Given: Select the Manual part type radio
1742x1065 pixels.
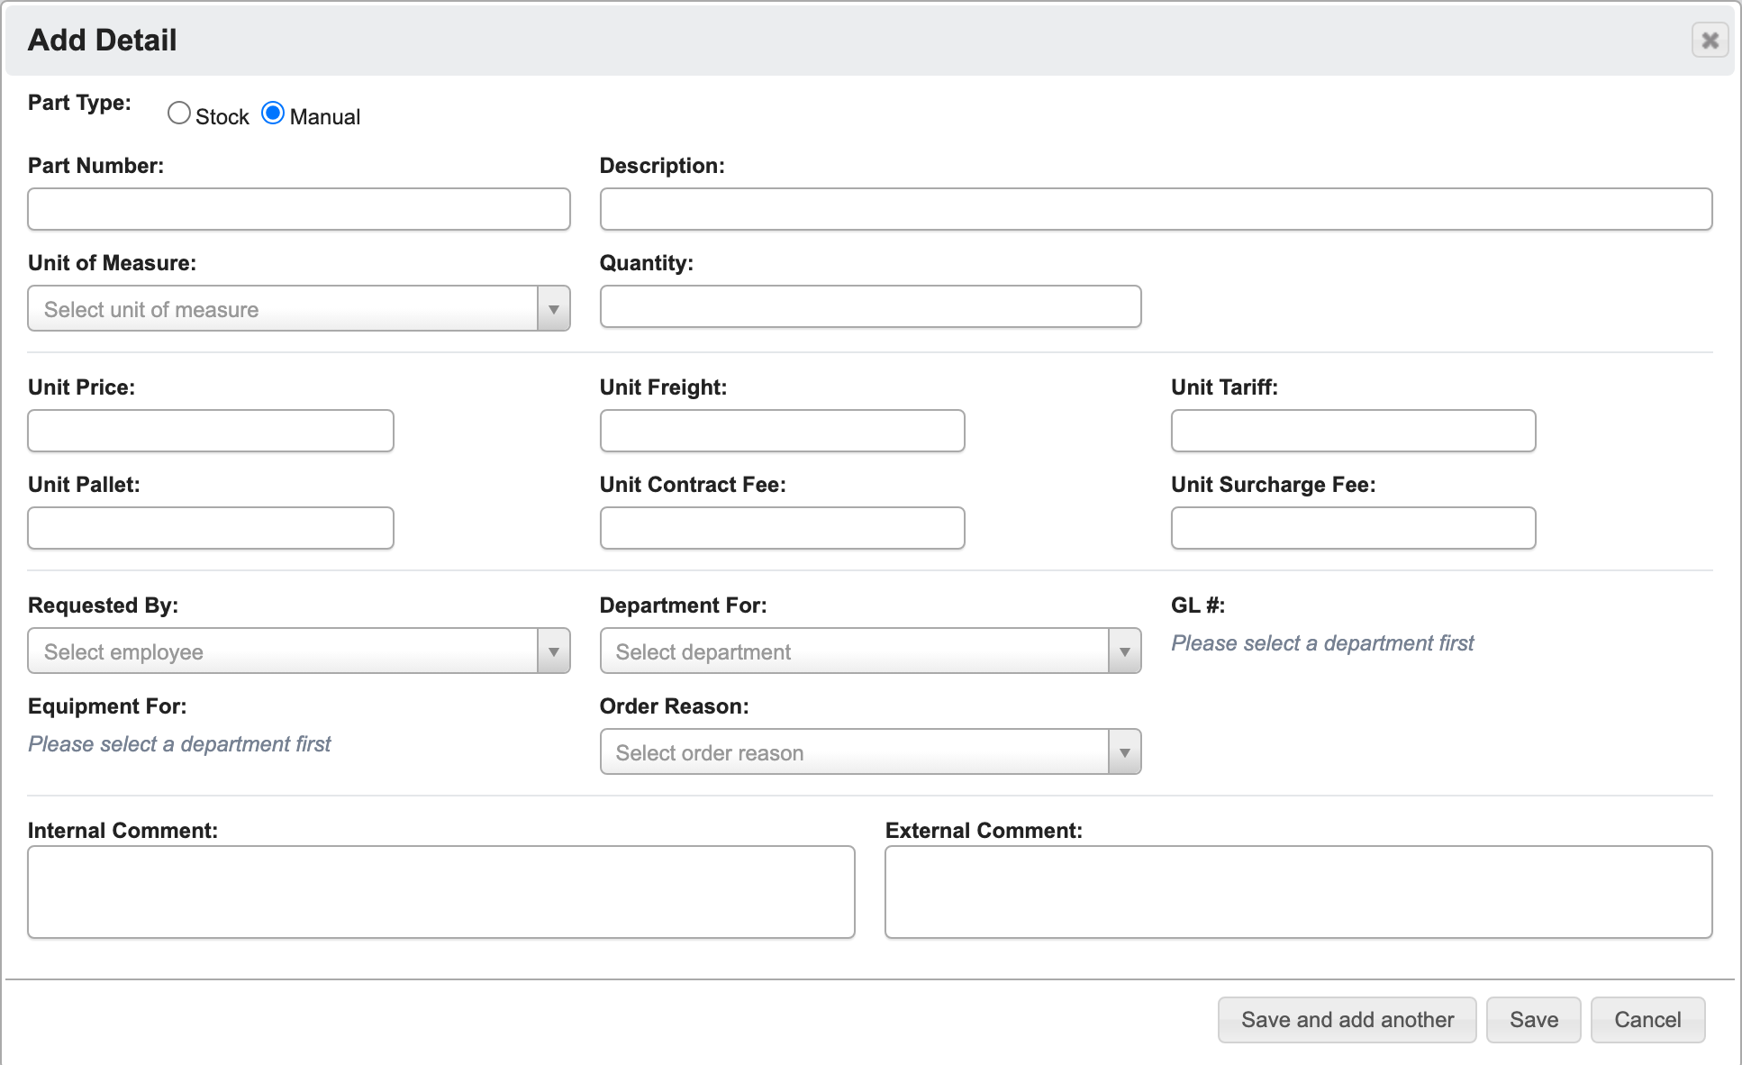Looking at the screenshot, I should pyautogui.click(x=273, y=114).
